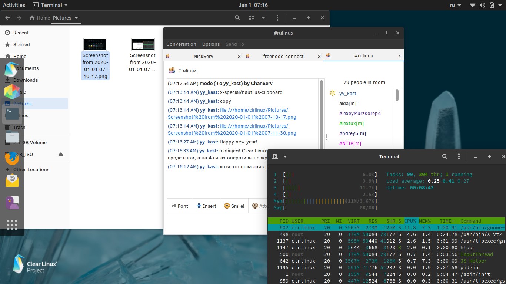506x284 pixels.
Task: Launch the colorful software store dock icon
Action: tap(12, 92)
